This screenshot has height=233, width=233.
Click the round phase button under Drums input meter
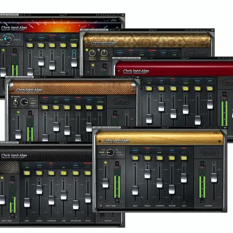[x=117, y=201]
